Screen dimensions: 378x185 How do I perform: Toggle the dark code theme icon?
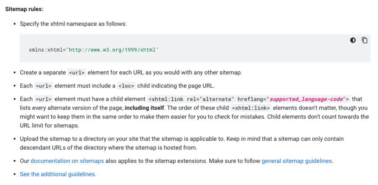tap(353, 40)
